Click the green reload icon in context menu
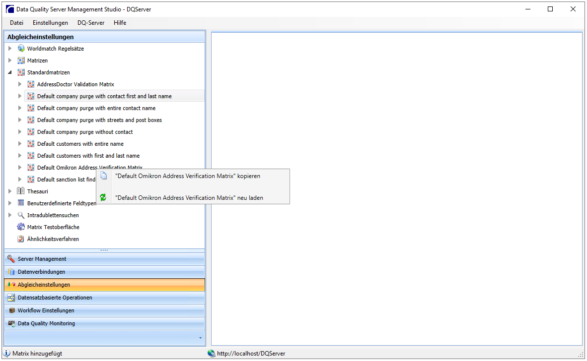Screen dimensions: 587x361 coord(103,197)
